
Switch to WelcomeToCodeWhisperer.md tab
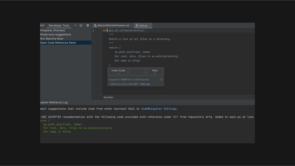113,26
